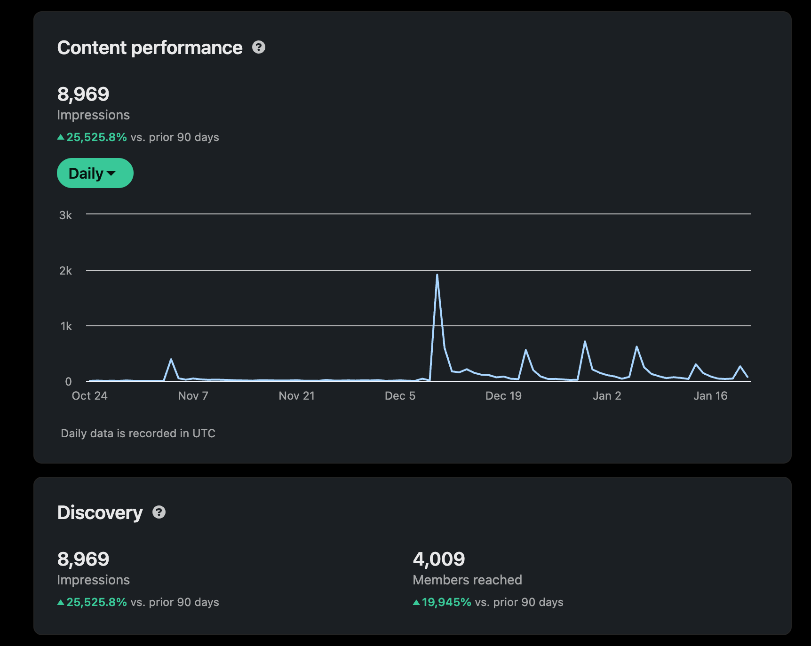Viewport: 811px width, 646px height.
Task: Click the 25,525.8% change under Content performance
Action: (96, 137)
